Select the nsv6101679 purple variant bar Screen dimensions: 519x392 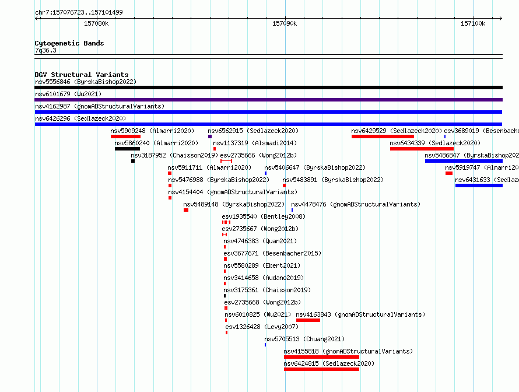pyautogui.click(x=268, y=100)
